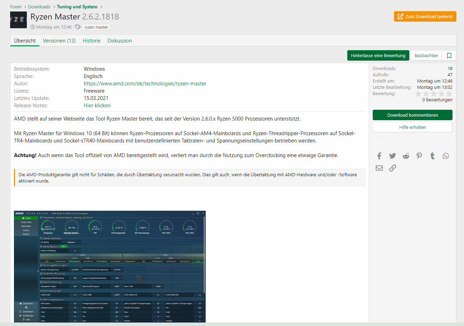Share this page on Twitter
This screenshot has height=326, width=464.
[x=393, y=156]
